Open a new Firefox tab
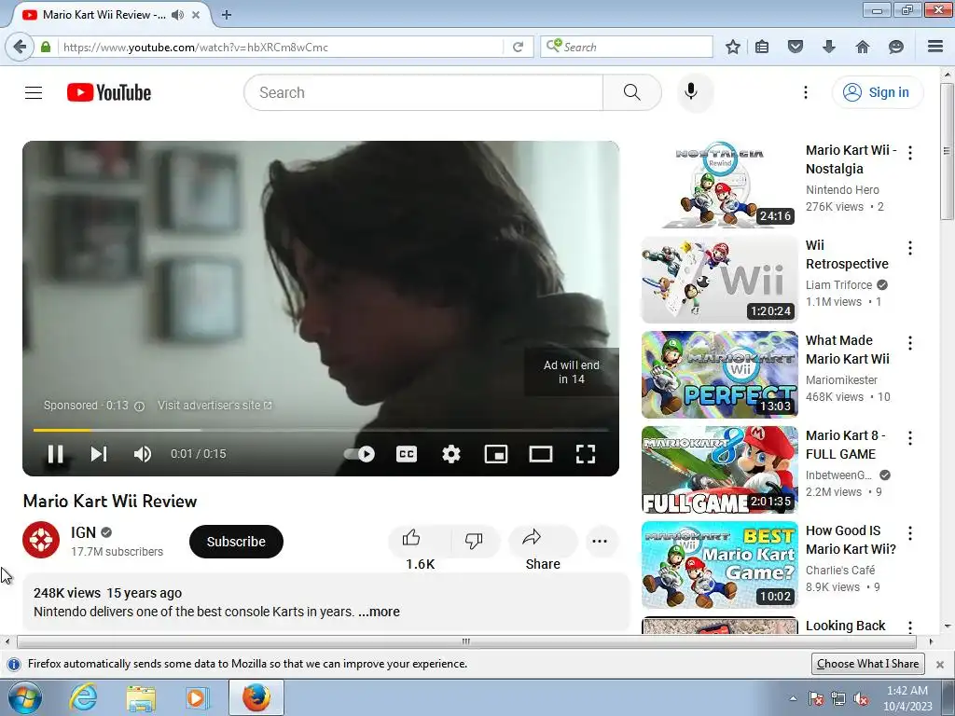Viewport: 955px width, 716px height. click(x=227, y=15)
